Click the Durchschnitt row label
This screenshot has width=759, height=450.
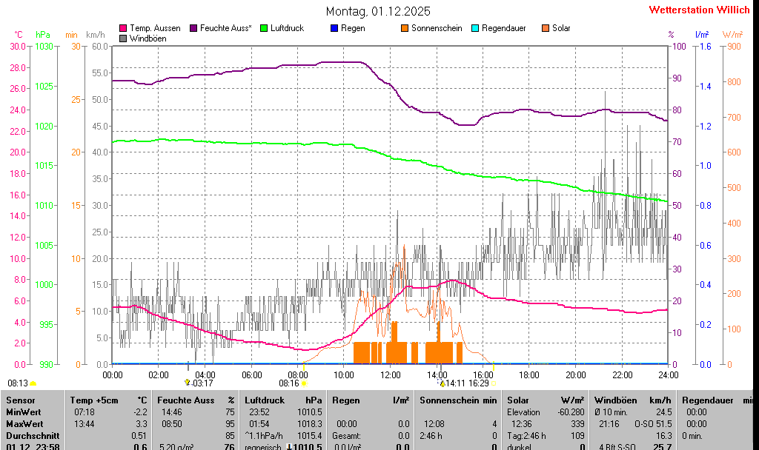[30, 435]
